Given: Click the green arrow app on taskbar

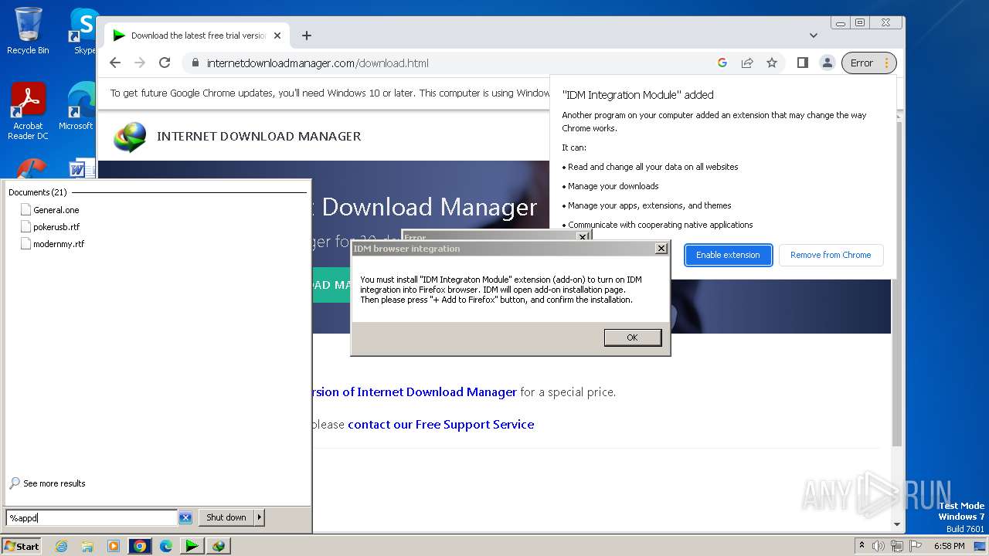Looking at the screenshot, I should coord(192,546).
